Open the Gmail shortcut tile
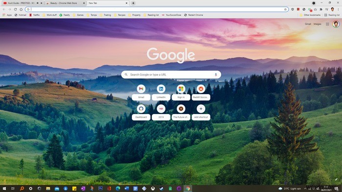This screenshot has height=192, width=342. 141,93
